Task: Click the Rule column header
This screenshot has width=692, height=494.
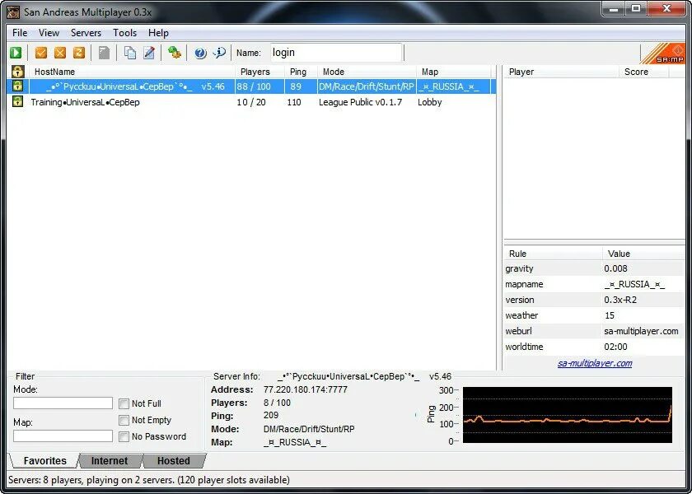Action: coord(553,254)
